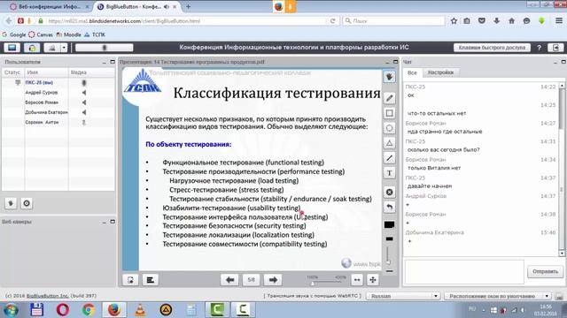This screenshot has height=318, width=567.
Task: Share webcam from the top toolbar
Action: tap(52, 48)
